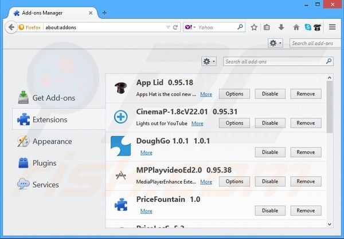The width and height of the screenshot is (344, 239).
Task: Remove the PriceFountain extension
Action: pyautogui.click(x=306, y=210)
